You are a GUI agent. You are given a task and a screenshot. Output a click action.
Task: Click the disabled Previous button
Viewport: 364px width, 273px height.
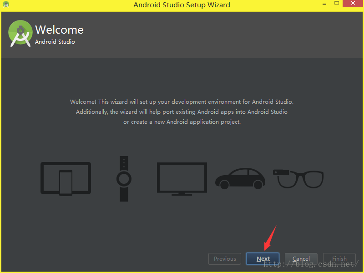pos(225,258)
